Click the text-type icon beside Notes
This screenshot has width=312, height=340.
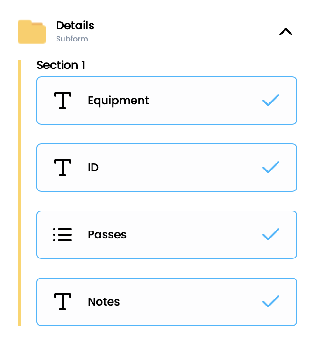tap(63, 302)
